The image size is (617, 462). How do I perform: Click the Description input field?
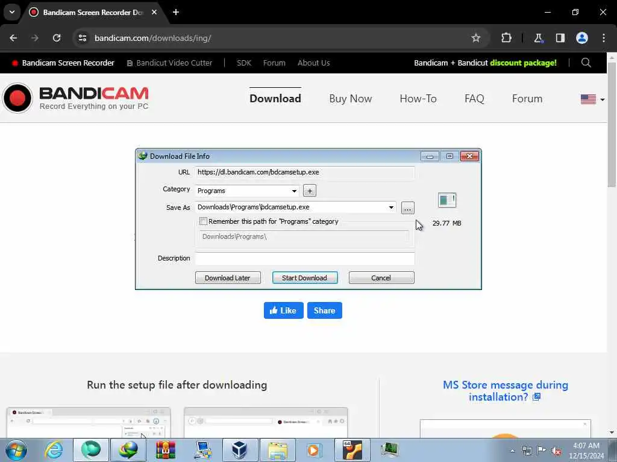[x=305, y=259]
